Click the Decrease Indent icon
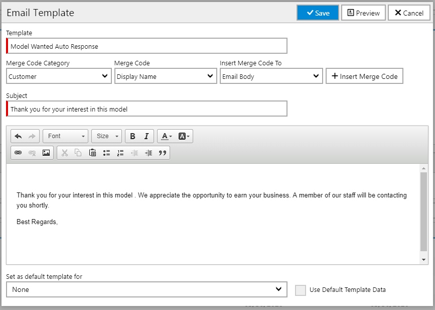Image resolution: width=435 pixels, height=310 pixels. pyautogui.click(x=134, y=153)
